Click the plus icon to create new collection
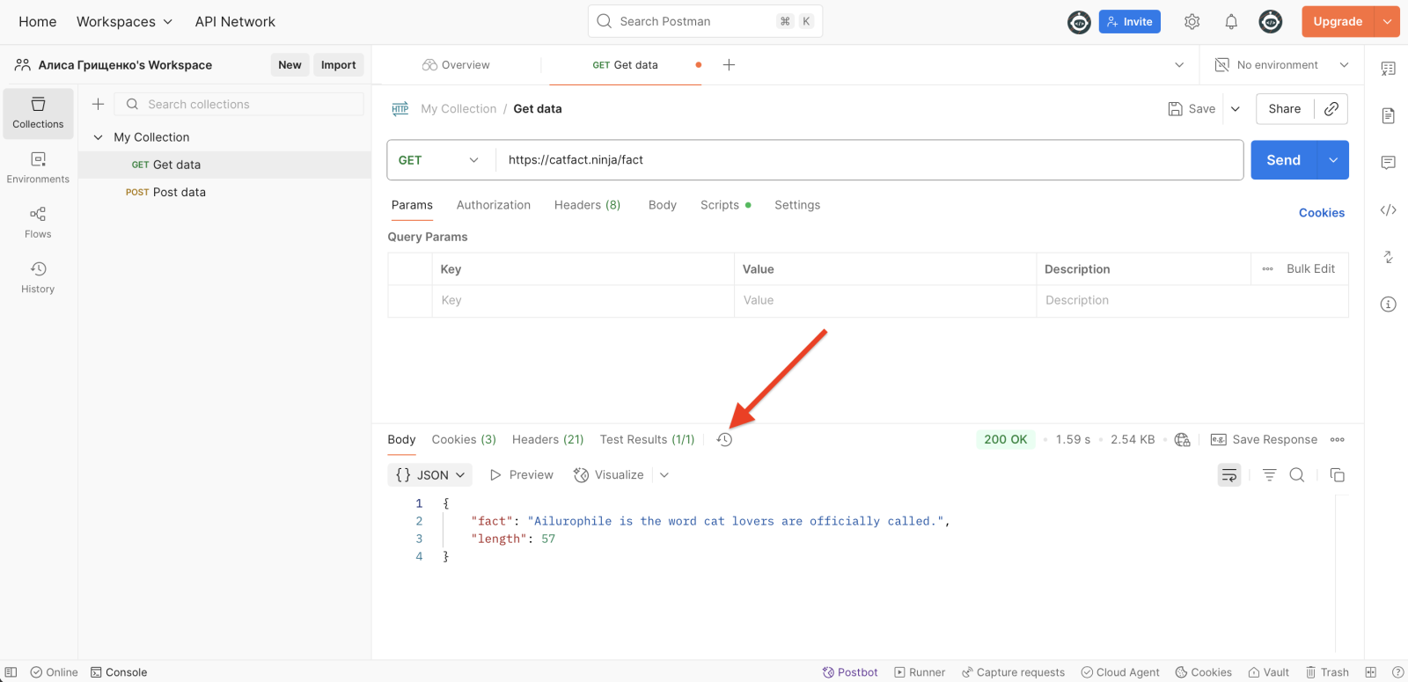The image size is (1408, 682). (x=99, y=104)
